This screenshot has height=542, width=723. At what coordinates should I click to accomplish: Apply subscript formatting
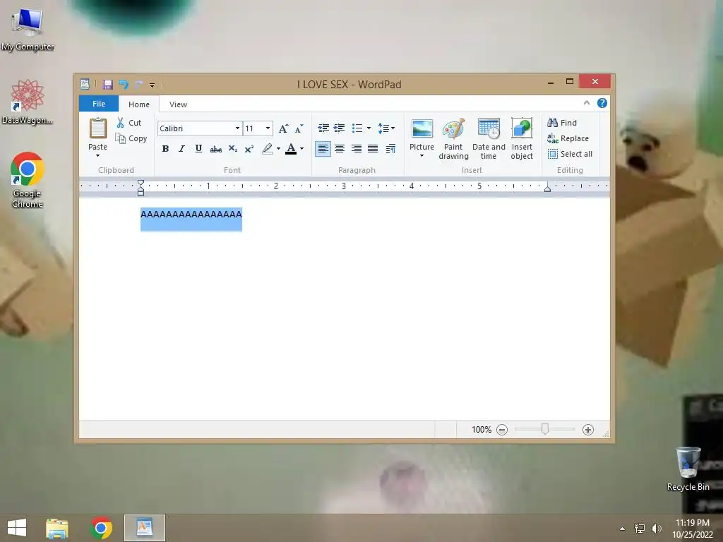pyautogui.click(x=233, y=149)
